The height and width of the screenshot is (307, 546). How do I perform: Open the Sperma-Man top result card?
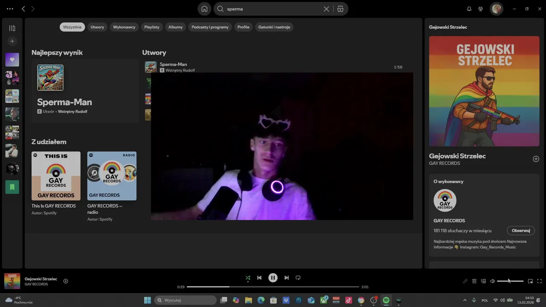coord(85,91)
